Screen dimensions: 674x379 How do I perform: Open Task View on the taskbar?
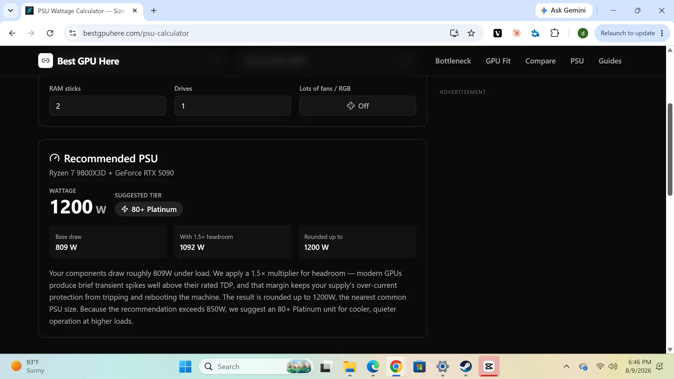pos(325,366)
